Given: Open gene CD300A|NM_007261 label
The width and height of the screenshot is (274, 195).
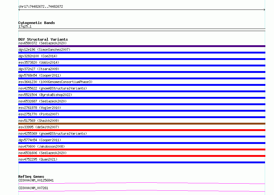Looking at the screenshot, I should (33, 188).
